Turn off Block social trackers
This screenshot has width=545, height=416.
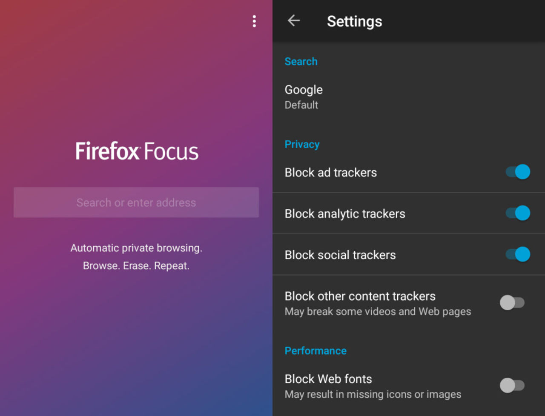(516, 254)
